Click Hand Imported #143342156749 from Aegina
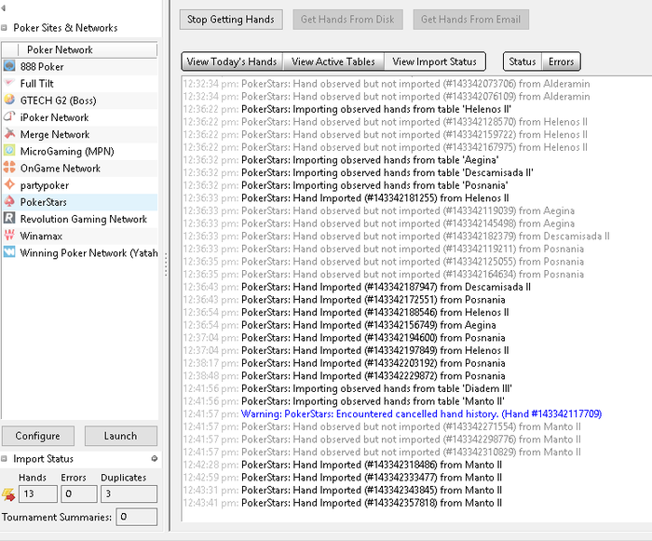 point(339,325)
